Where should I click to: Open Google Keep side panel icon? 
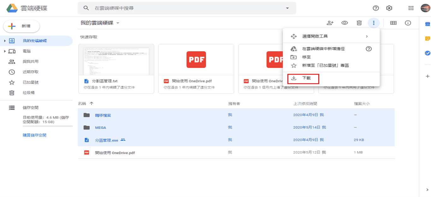pyautogui.click(x=428, y=39)
